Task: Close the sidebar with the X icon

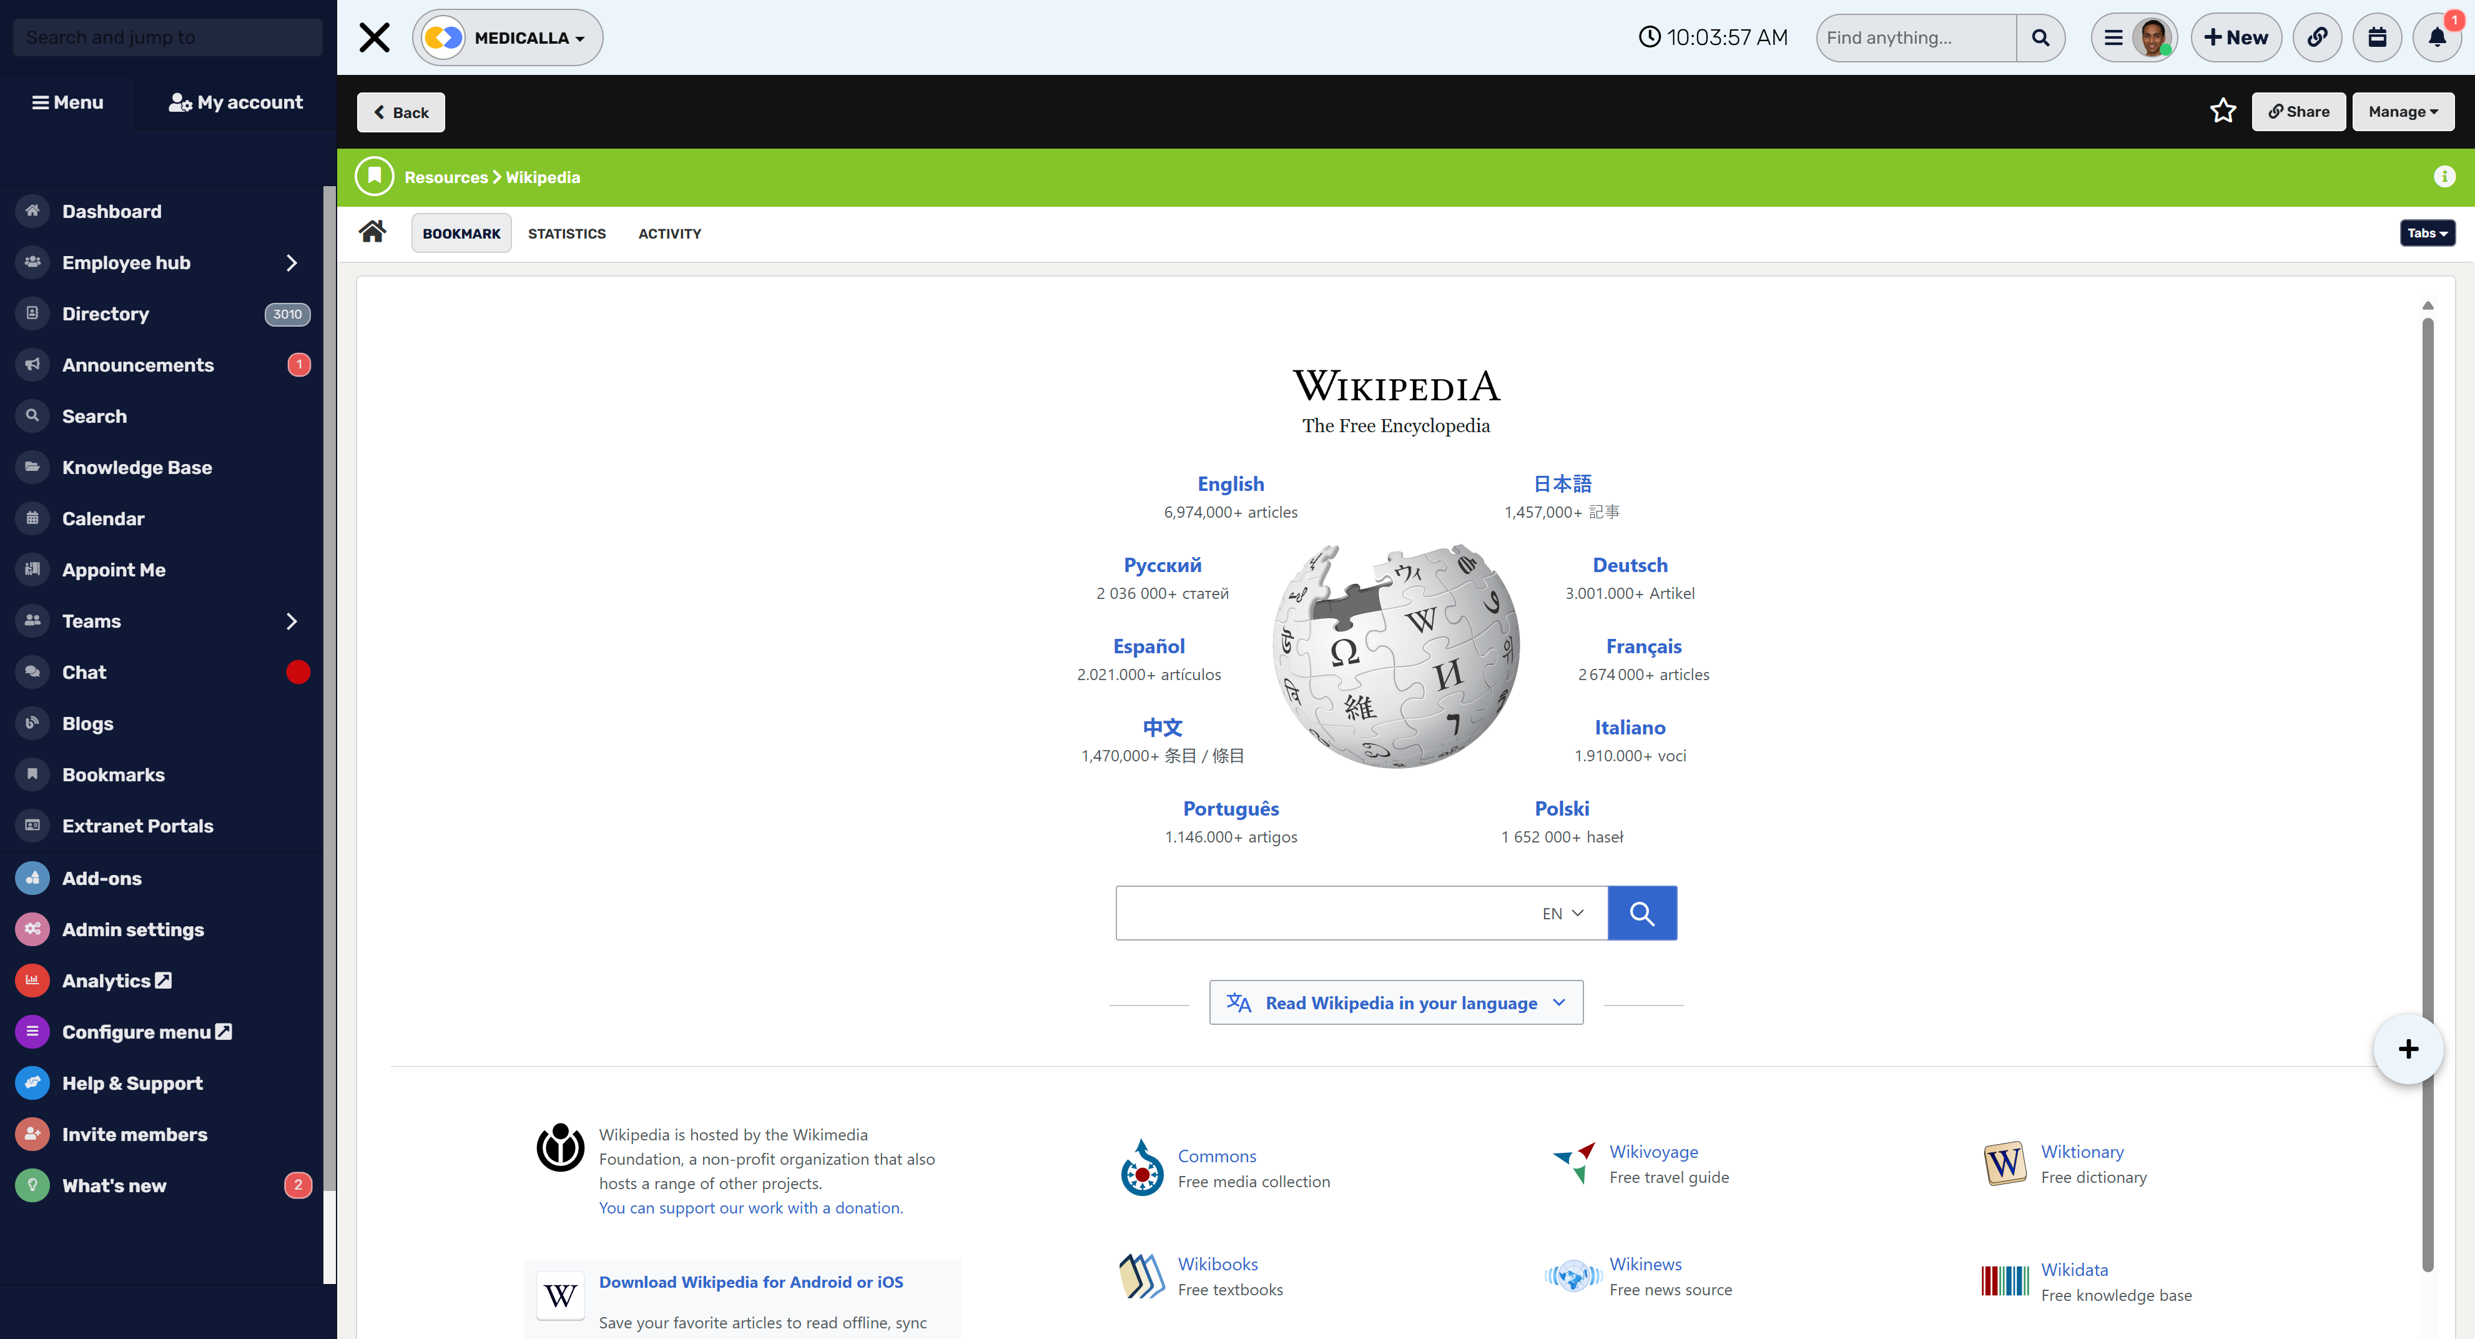Action: (x=375, y=37)
